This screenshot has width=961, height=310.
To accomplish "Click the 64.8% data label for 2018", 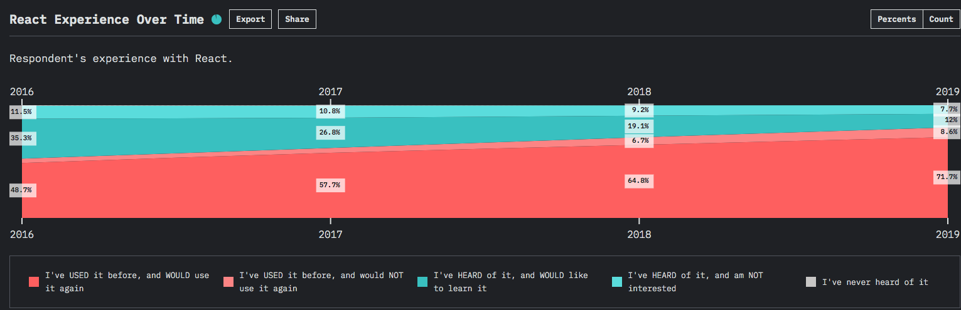I will tap(639, 181).
